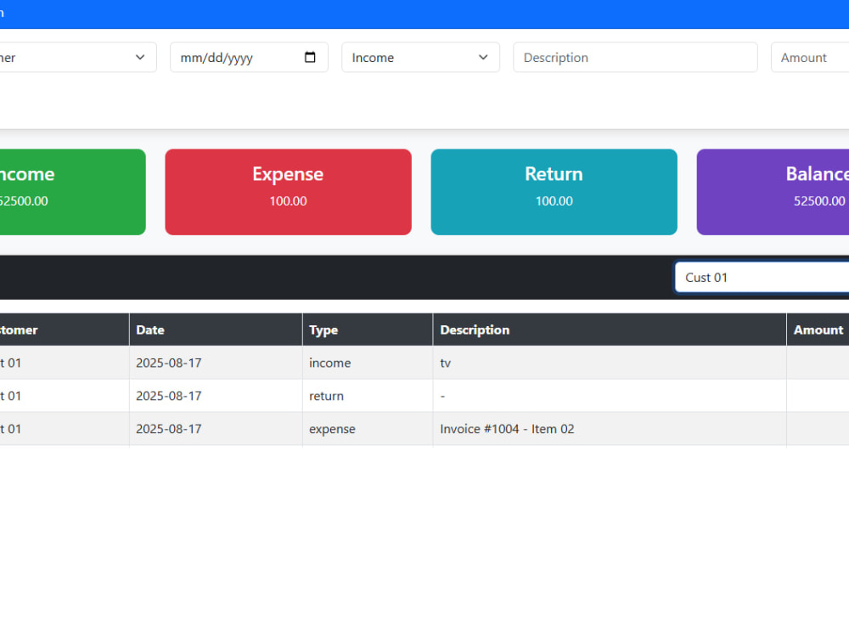Open the date picker calendar icon
Image resolution: width=849 pixels, height=637 pixels.
310,58
